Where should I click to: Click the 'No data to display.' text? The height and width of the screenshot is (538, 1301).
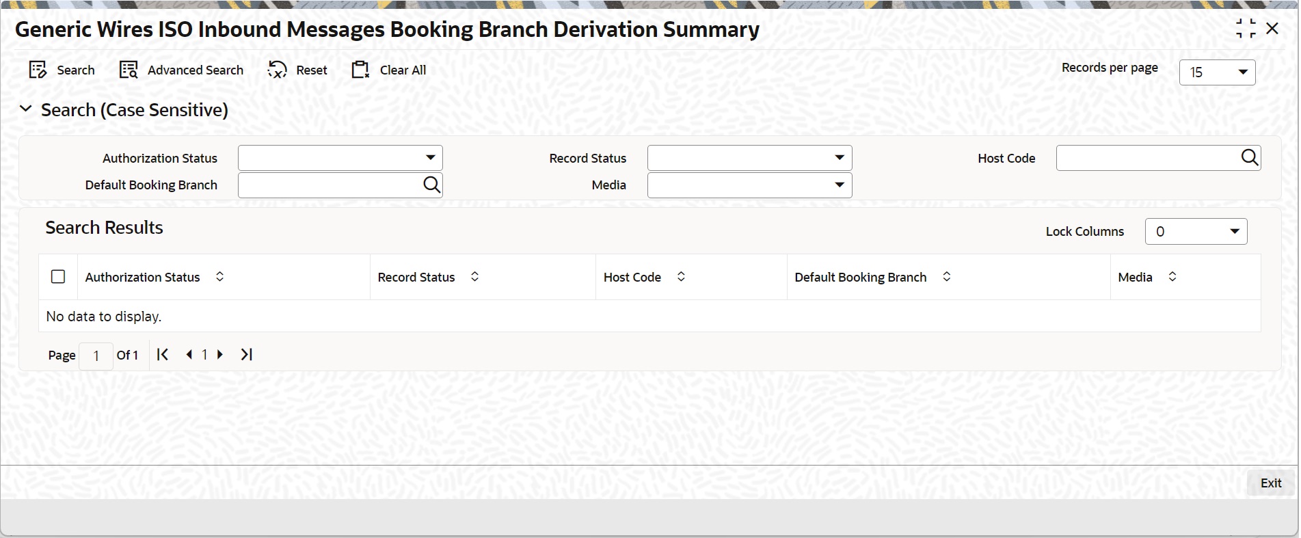tap(103, 317)
